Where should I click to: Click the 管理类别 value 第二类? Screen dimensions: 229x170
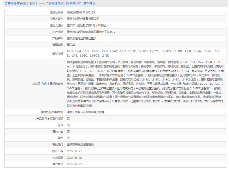point(71,45)
